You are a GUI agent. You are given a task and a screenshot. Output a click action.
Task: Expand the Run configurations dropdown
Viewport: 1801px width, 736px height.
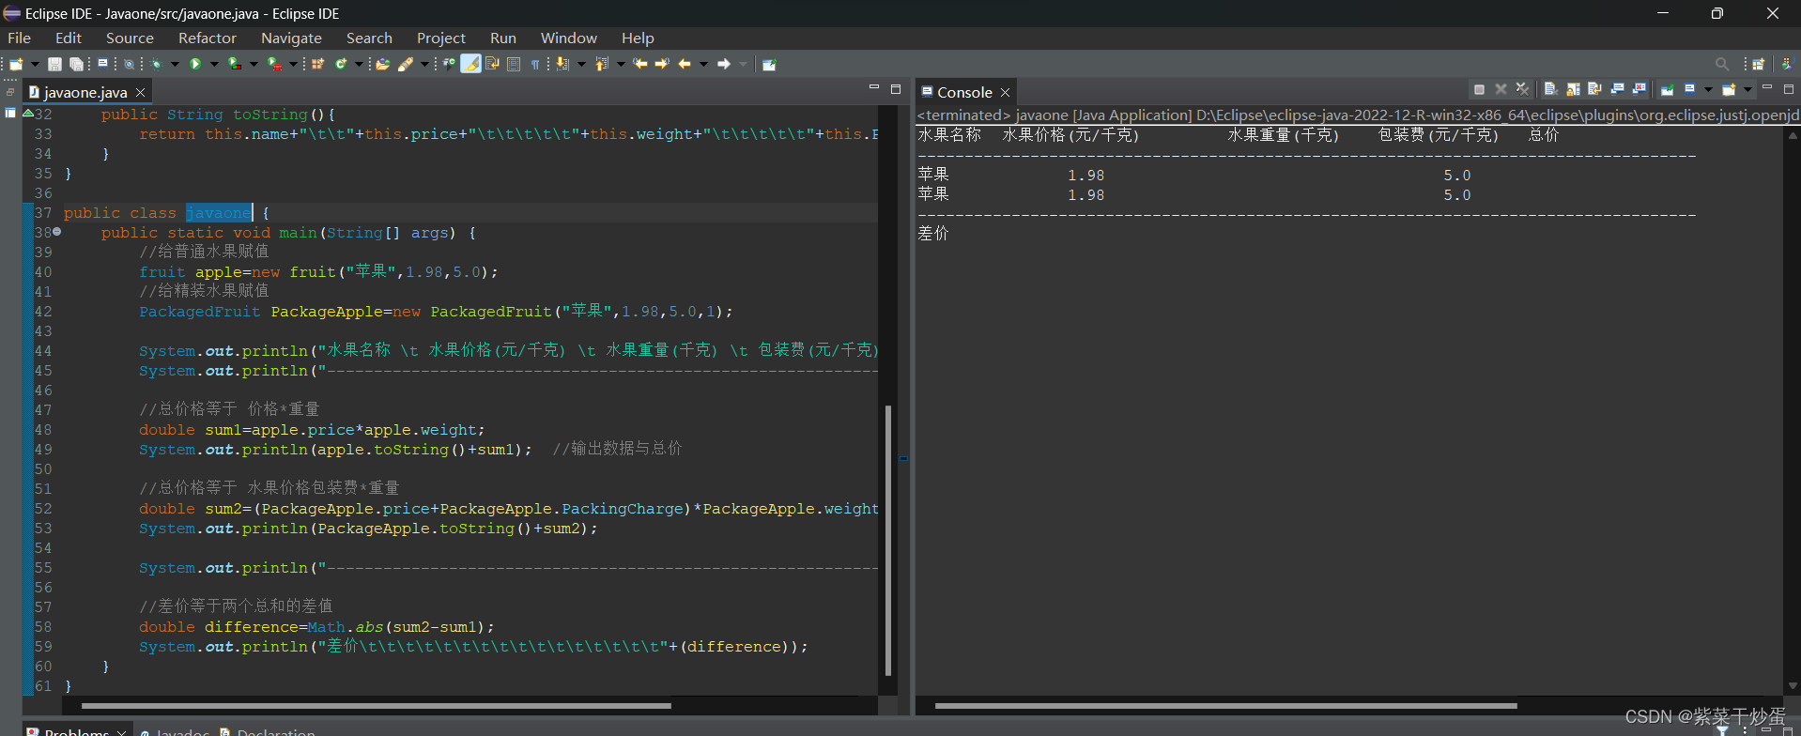pos(214,64)
